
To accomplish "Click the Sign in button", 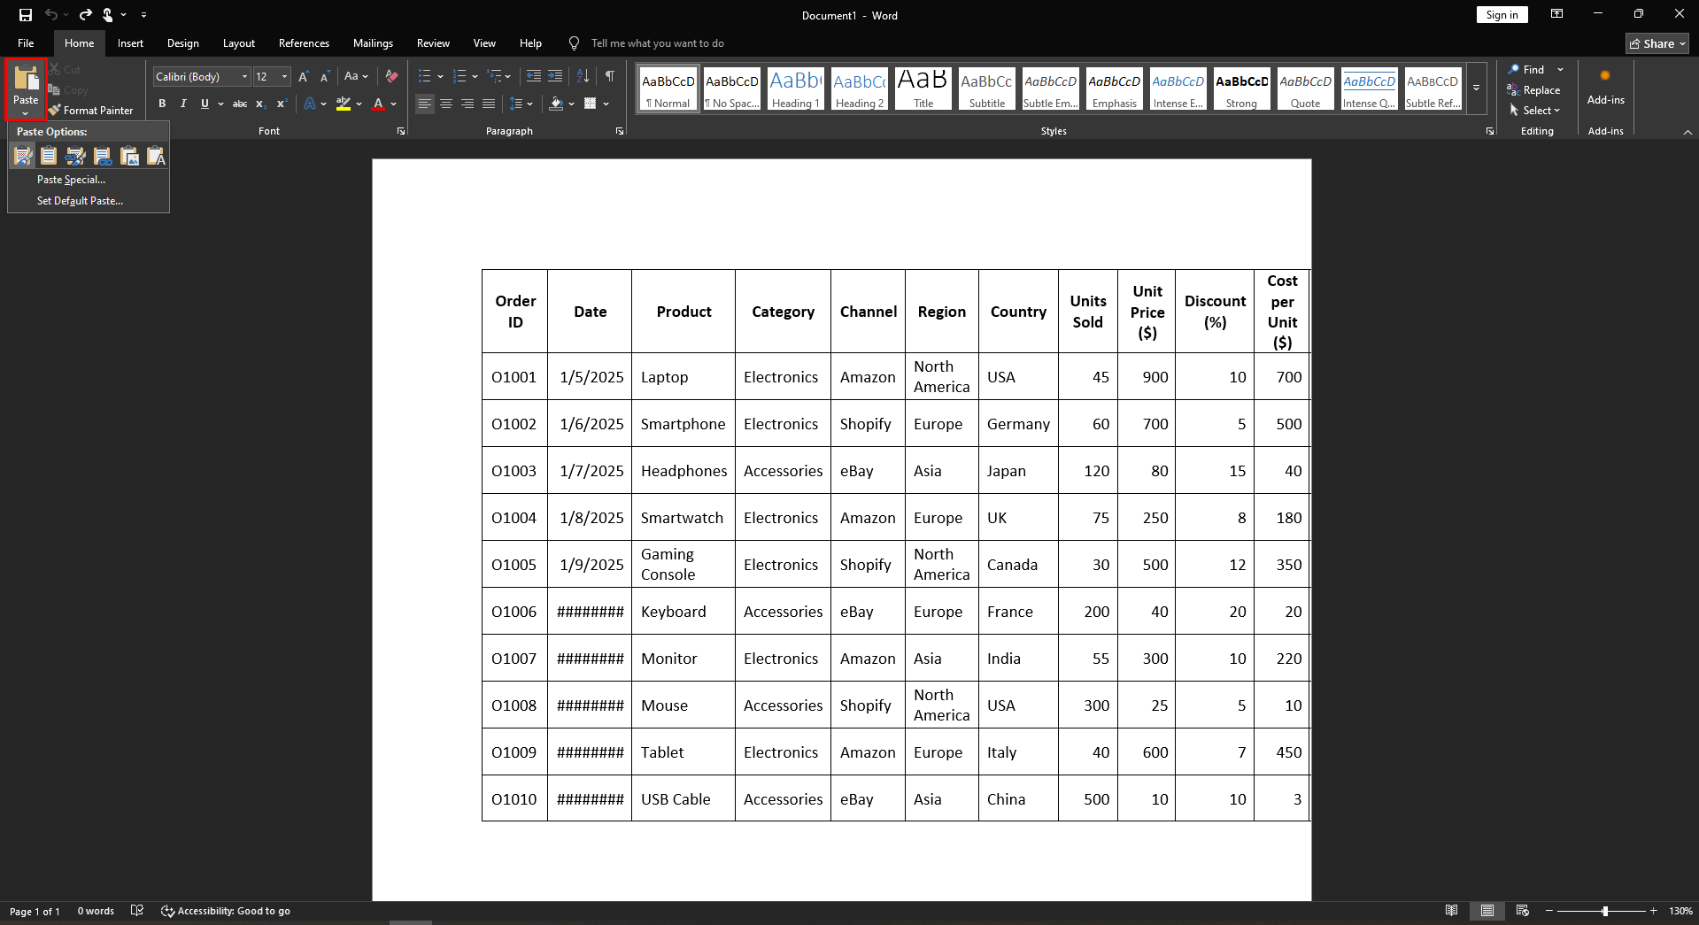I will click(1502, 15).
